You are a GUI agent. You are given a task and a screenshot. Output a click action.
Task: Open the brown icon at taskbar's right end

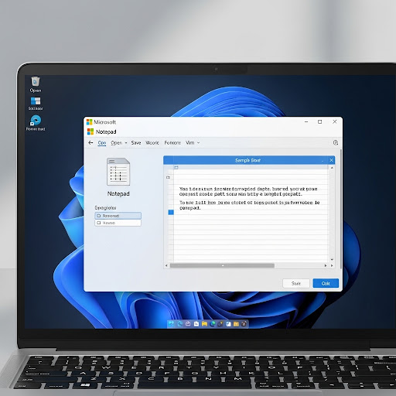pyautogui.click(x=244, y=324)
